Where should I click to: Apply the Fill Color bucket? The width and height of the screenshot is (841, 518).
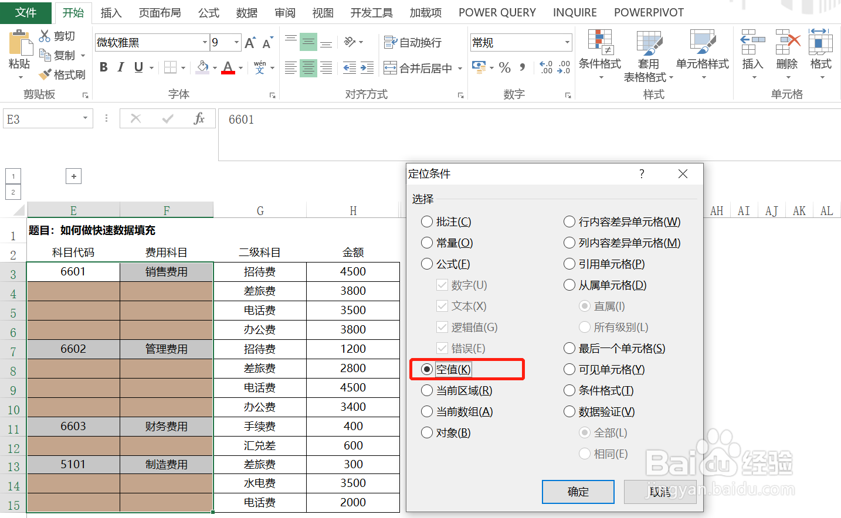point(203,67)
